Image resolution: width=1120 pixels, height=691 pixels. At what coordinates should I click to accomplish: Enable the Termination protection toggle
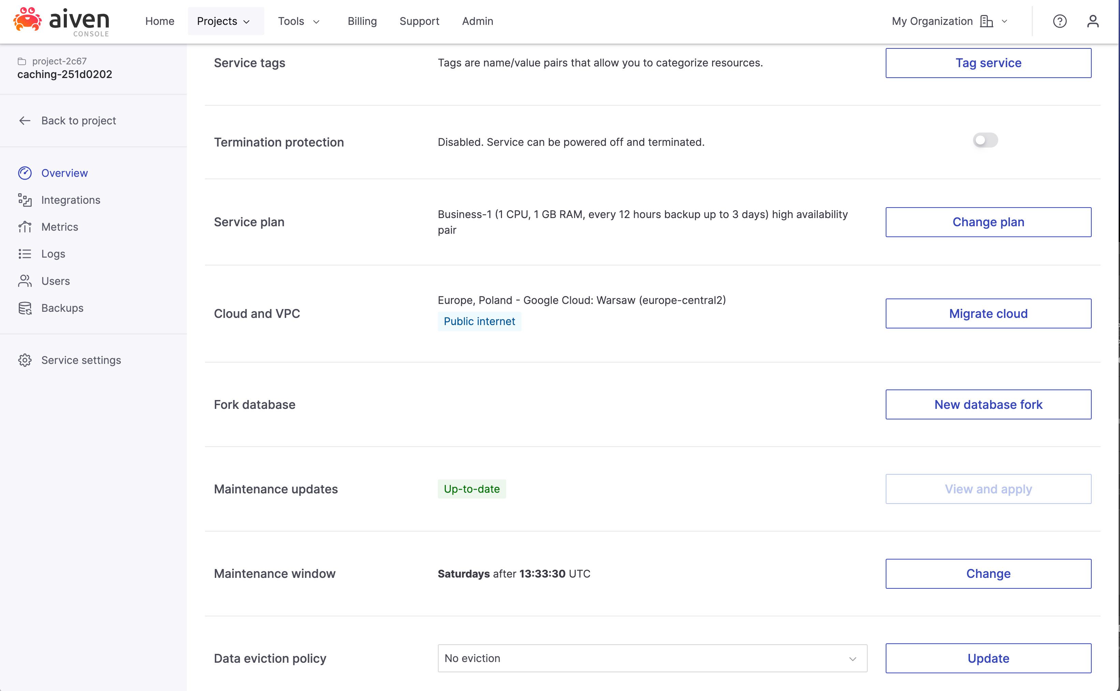click(985, 140)
